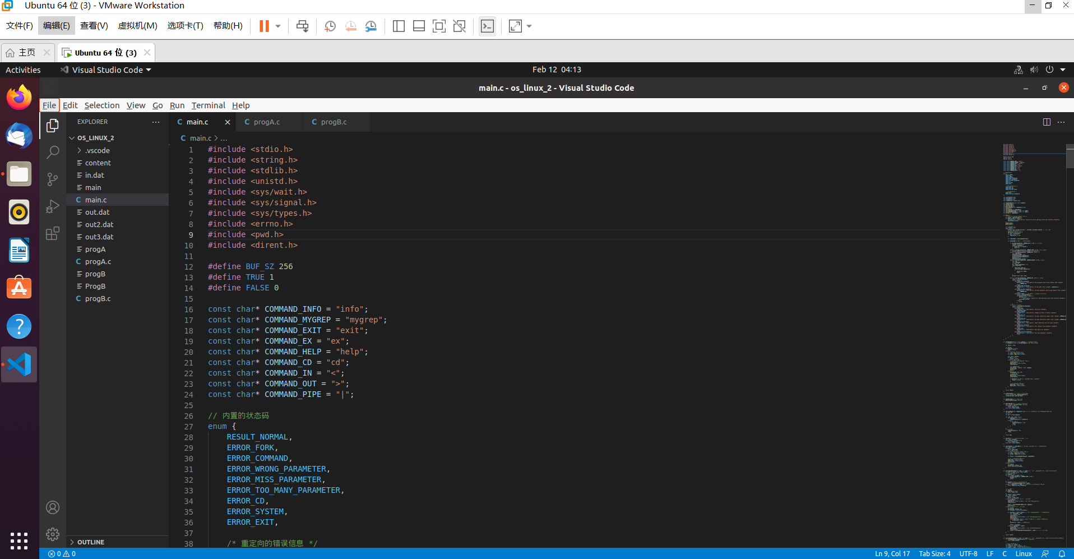
Task: Open the pause button dropdown arrow
Action: click(x=278, y=26)
